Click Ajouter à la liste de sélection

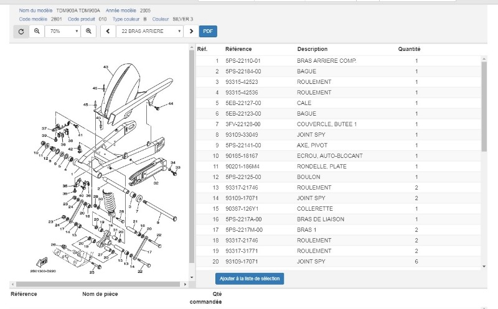coord(250,278)
